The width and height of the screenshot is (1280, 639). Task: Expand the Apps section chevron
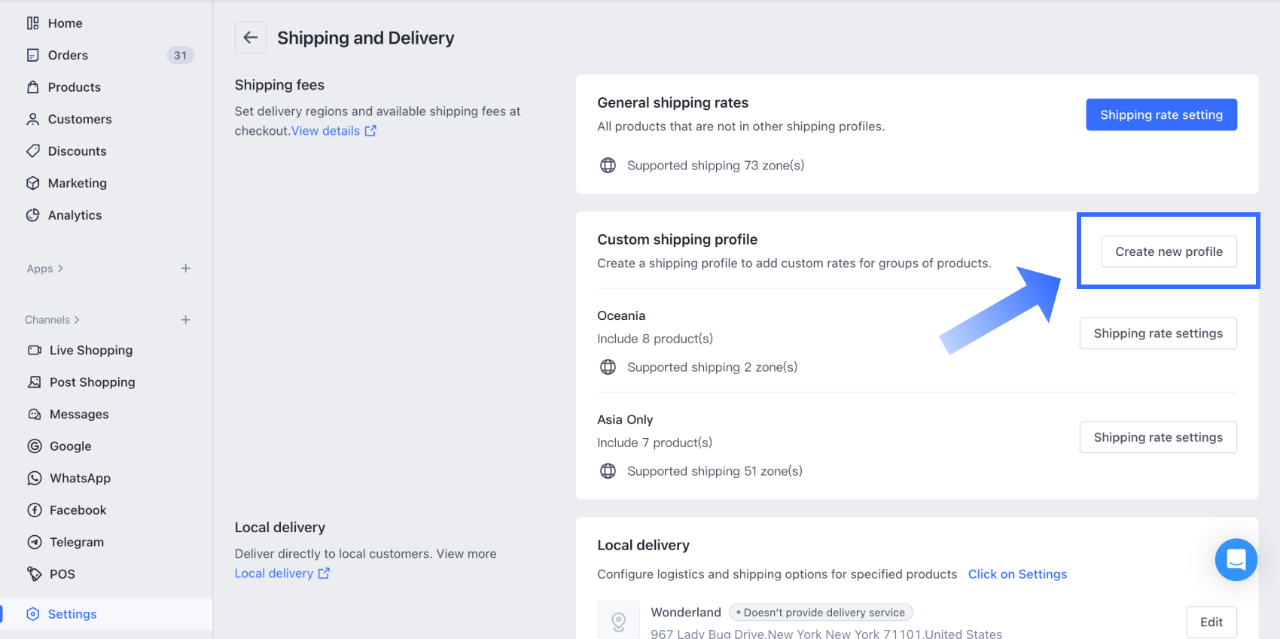60,269
